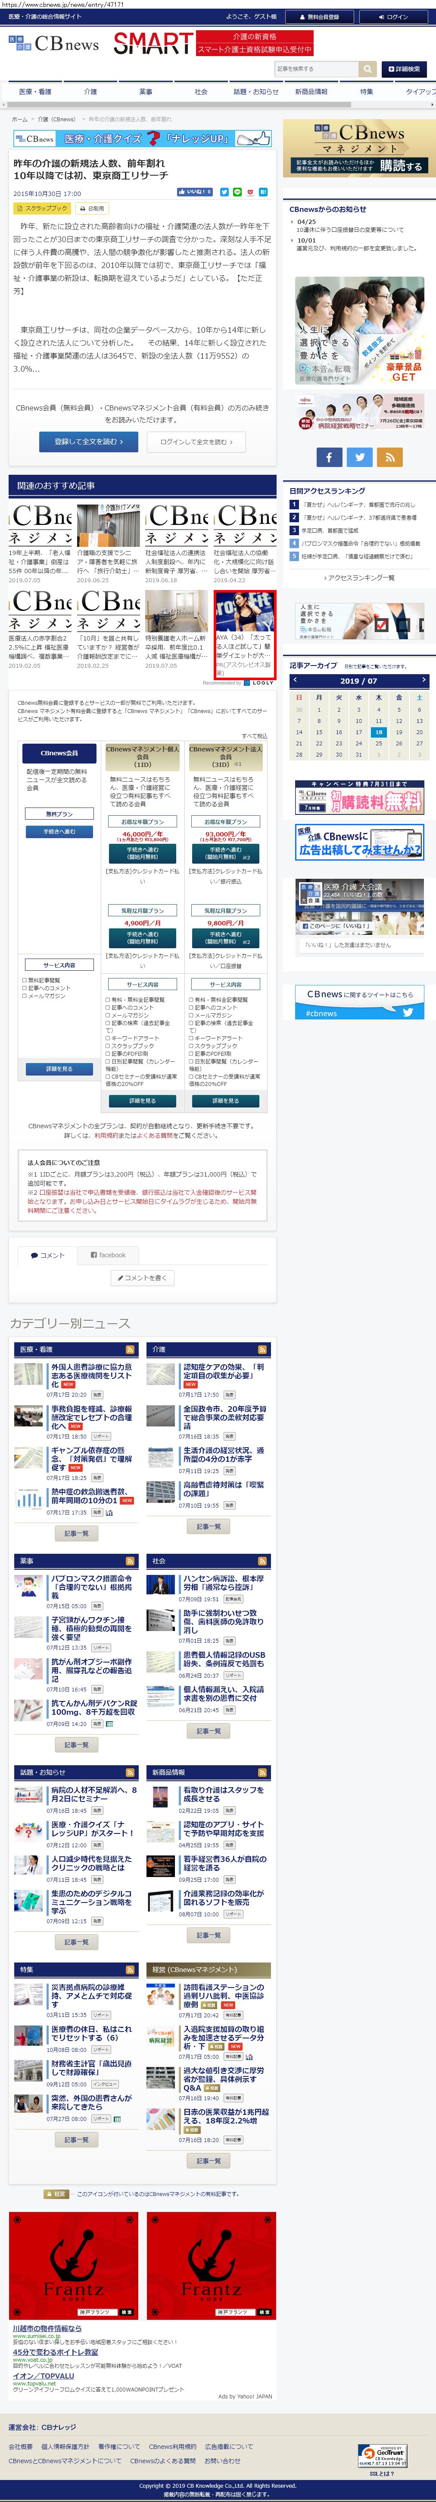Open the sidebar orange RSS feed button
Screen dimensions: 436x2502
point(390,457)
